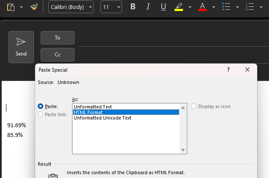Viewport: 269px width, 178px height.
Task: Expand the font color dropdown arrow
Action: (x=214, y=7)
